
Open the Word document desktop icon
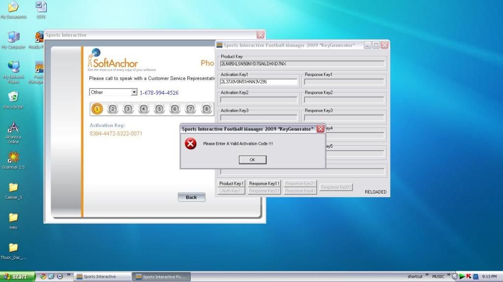pos(41,10)
